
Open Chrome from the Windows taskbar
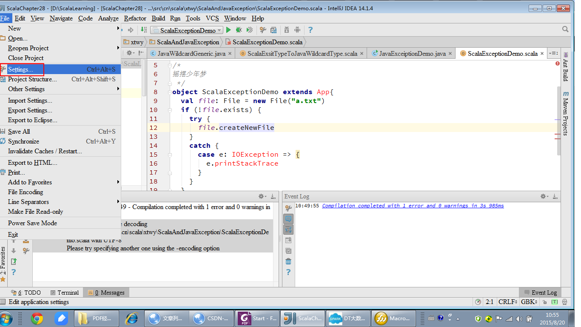point(37,318)
